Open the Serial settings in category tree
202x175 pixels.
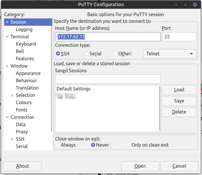22,146
